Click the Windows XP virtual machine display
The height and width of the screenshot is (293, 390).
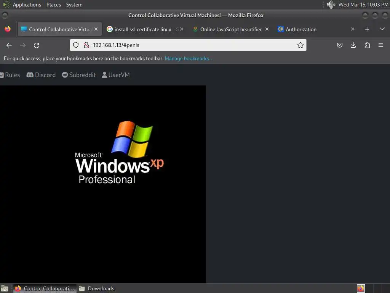coord(103,184)
